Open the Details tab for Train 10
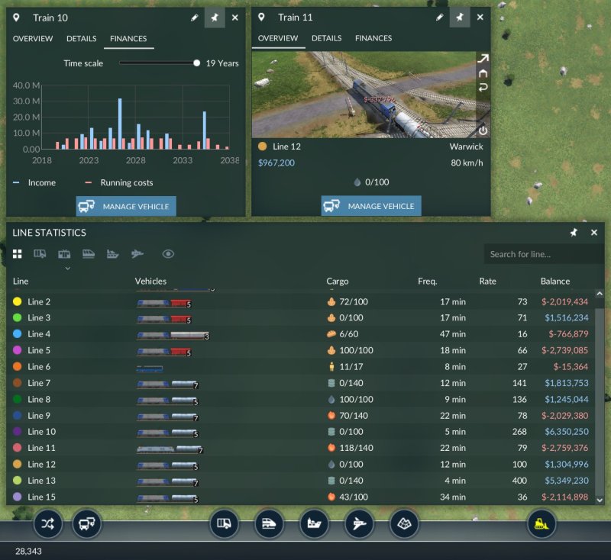Screen dimensions: 611x560 (x=81, y=38)
